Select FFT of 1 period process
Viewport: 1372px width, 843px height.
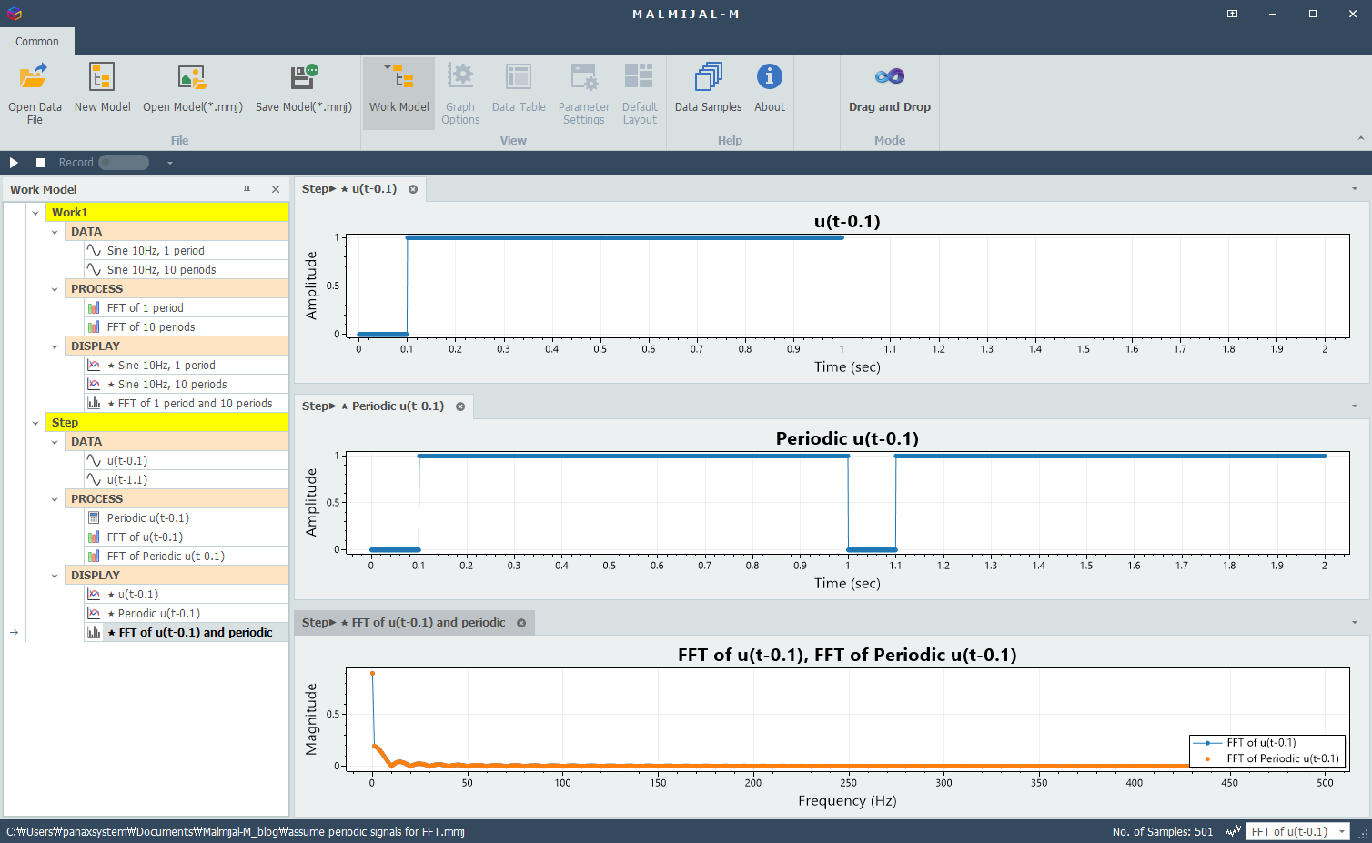point(186,308)
